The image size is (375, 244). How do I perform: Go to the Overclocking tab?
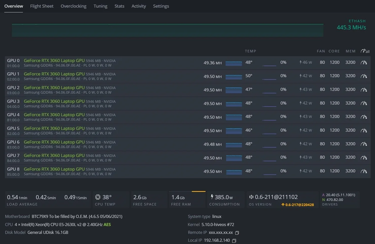click(73, 6)
